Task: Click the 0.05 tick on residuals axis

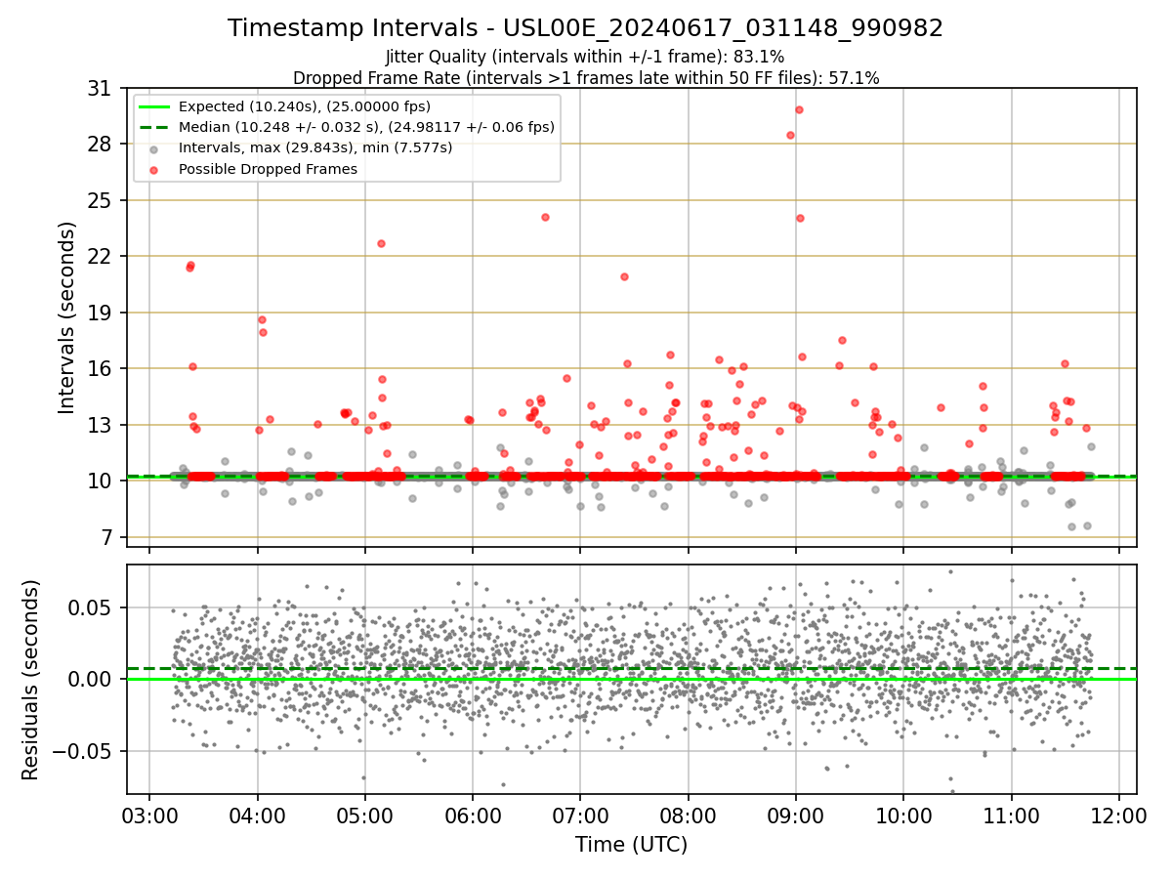Action: tap(93, 607)
